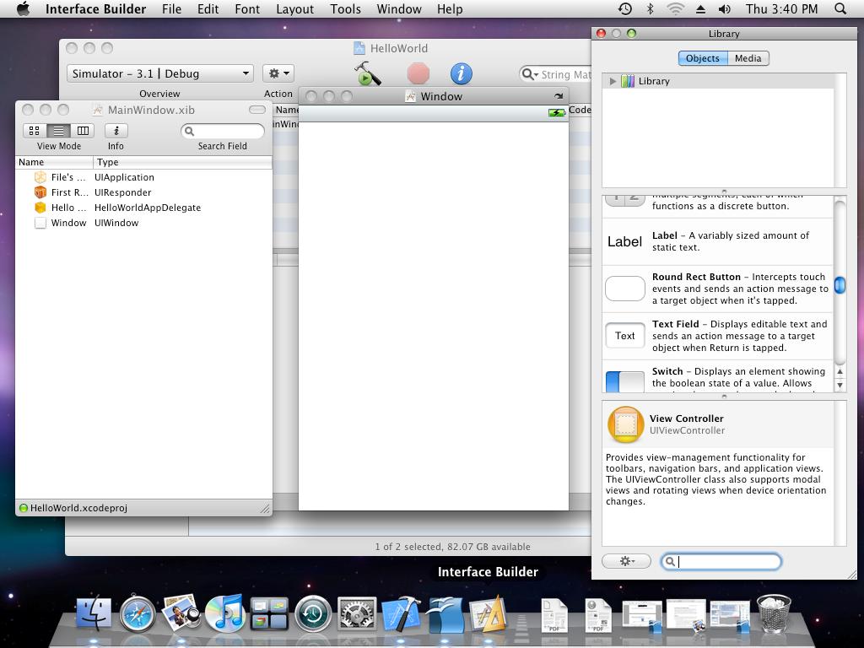Open the Help menu
864x648 pixels.
[x=450, y=8]
